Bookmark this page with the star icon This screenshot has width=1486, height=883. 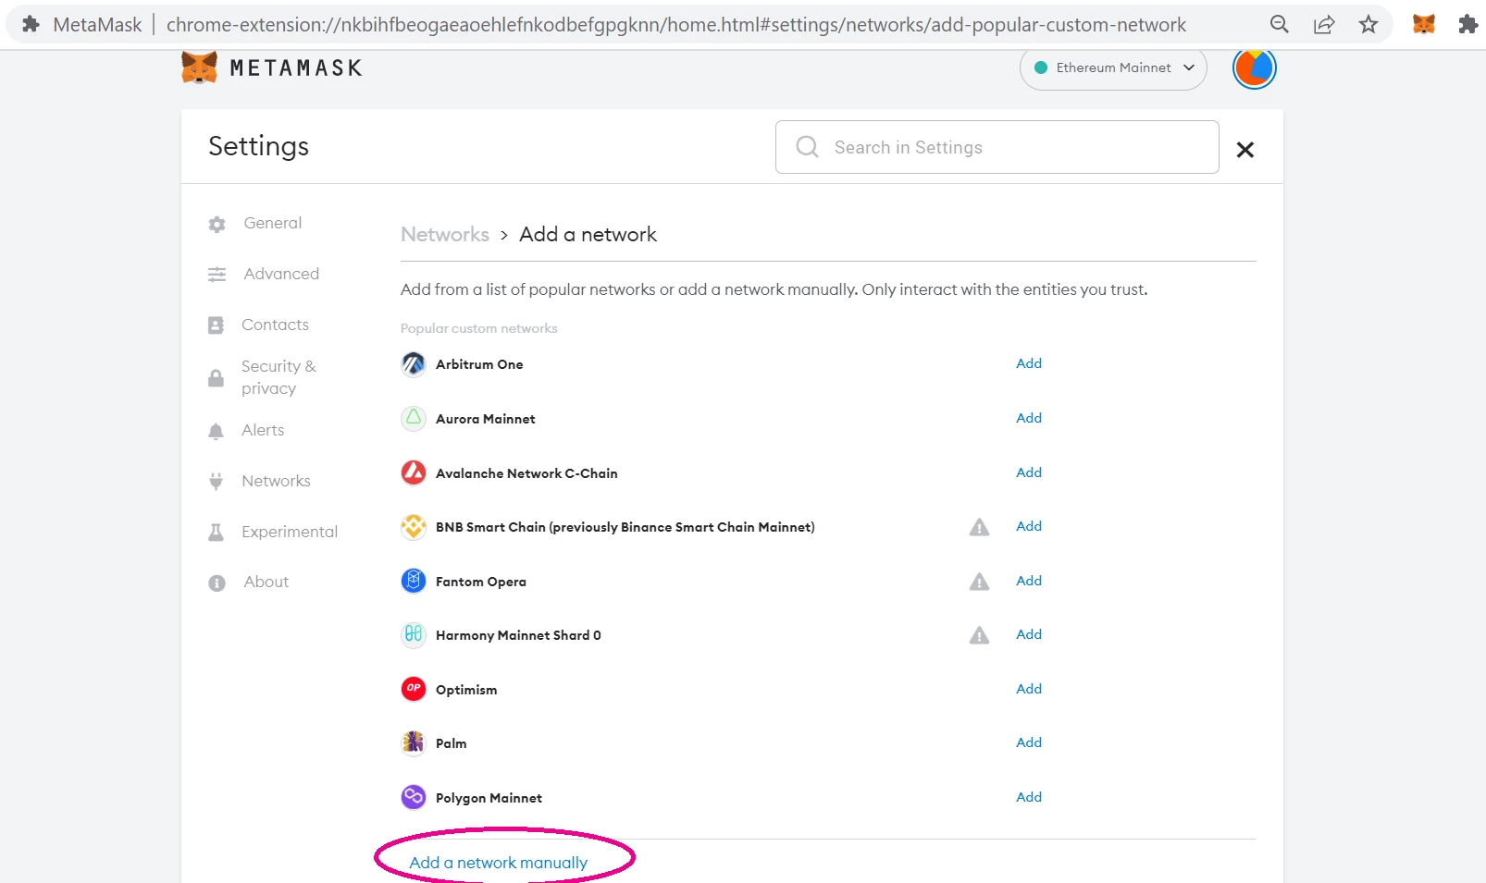tap(1368, 25)
